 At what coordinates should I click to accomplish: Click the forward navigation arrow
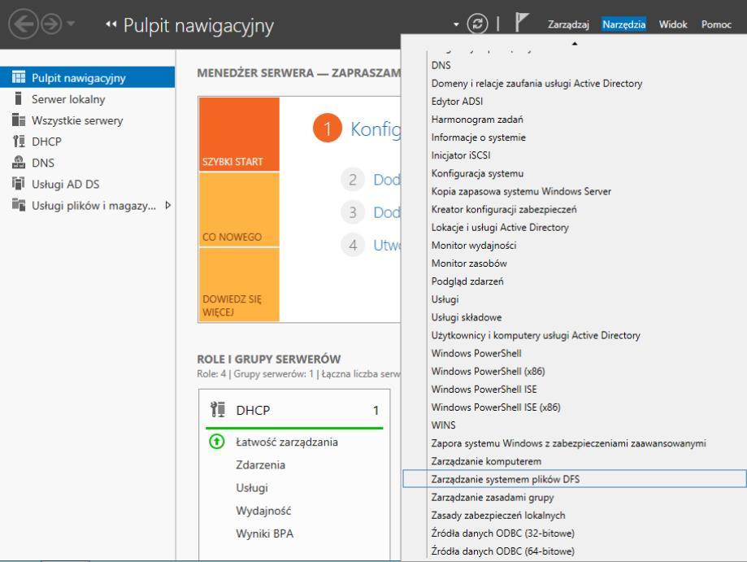pos(51,24)
